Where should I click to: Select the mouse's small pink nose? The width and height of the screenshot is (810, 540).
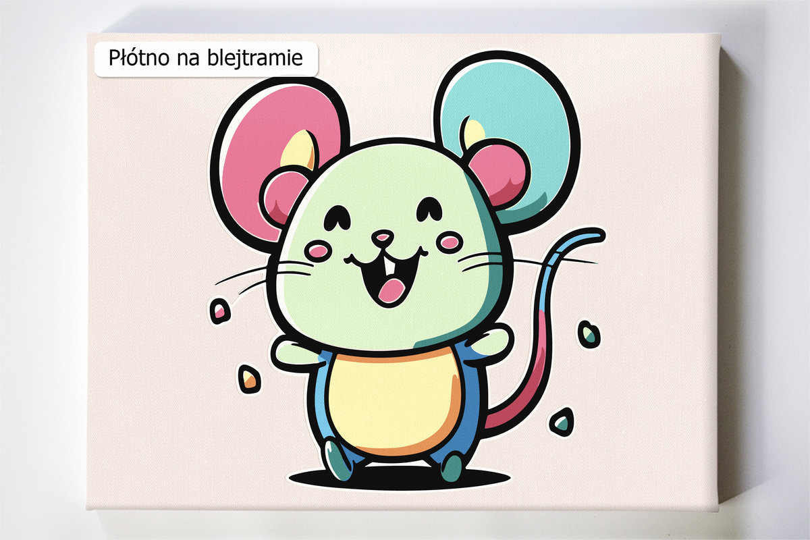tap(383, 237)
